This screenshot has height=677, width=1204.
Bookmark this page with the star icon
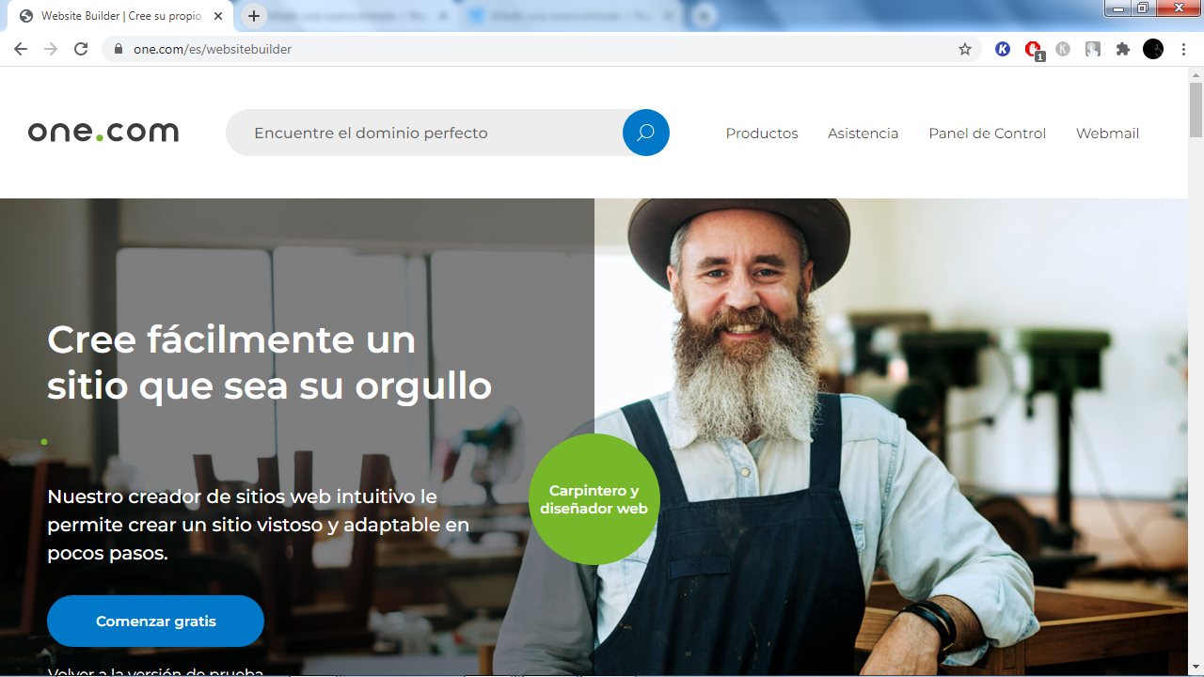click(964, 49)
